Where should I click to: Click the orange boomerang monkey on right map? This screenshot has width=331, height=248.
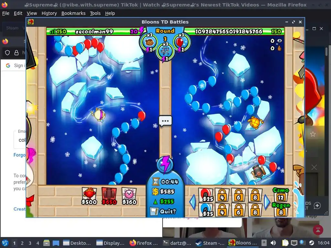(255, 122)
